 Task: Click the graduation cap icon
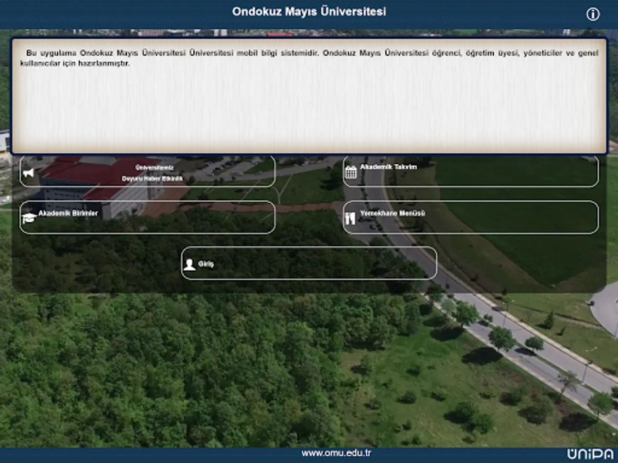(29, 218)
